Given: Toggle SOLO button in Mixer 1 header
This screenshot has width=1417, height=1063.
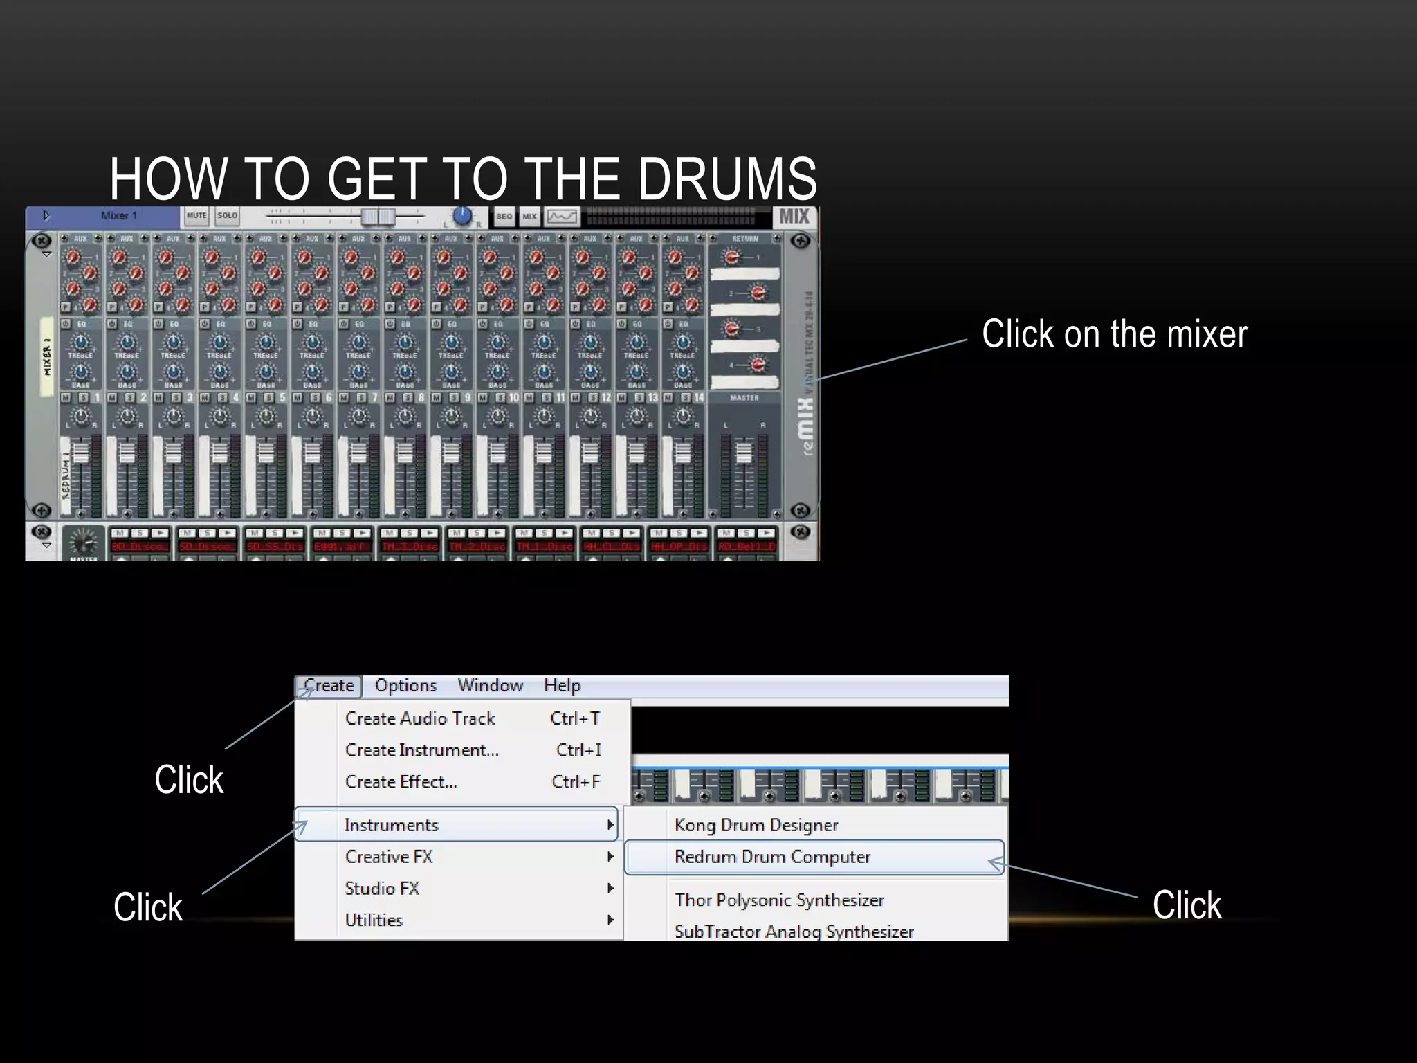Looking at the screenshot, I should [227, 216].
